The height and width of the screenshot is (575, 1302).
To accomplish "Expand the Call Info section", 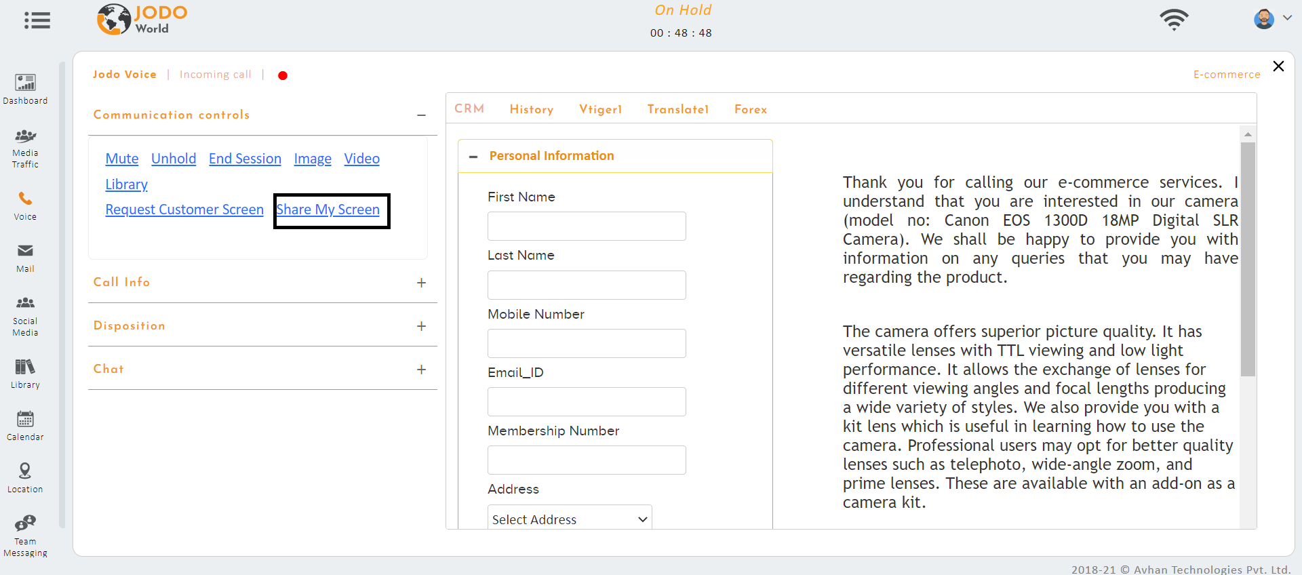I will click(421, 283).
